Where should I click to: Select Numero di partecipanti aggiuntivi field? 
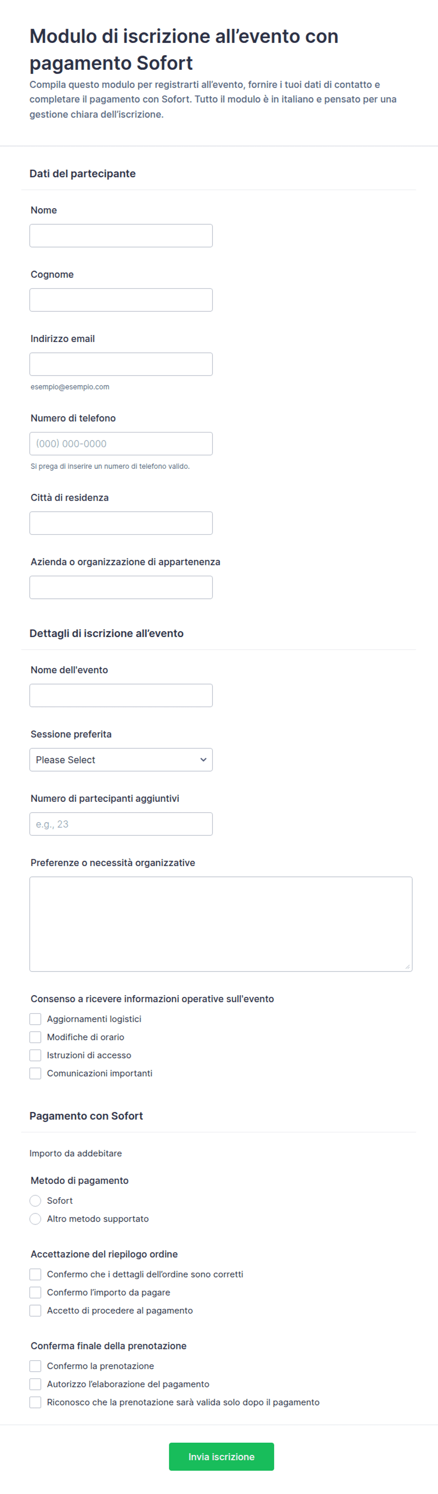121,824
